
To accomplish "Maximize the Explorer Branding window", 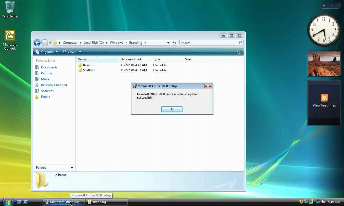I will 231,35.
